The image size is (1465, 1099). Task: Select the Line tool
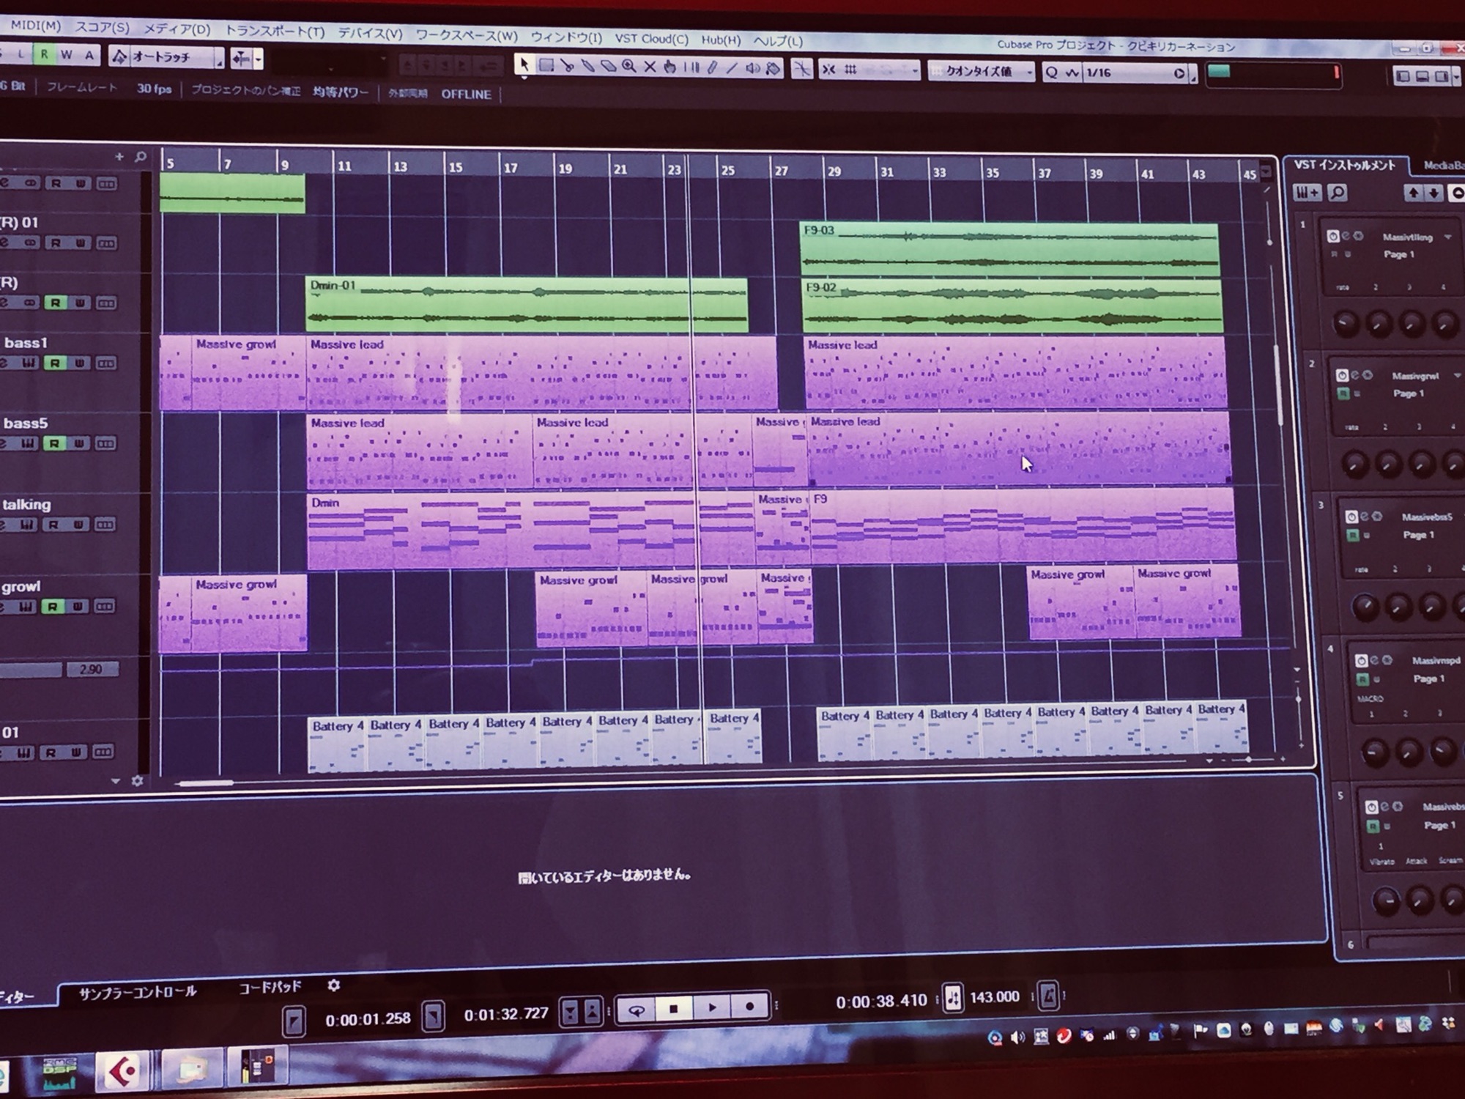pos(732,68)
